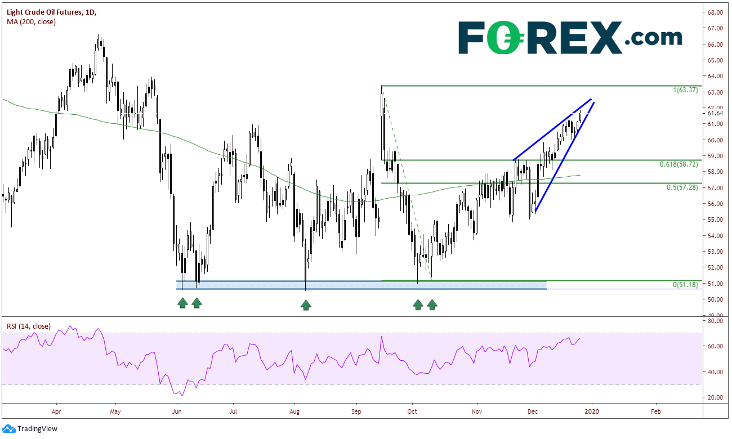Click the Apr label on time axis

click(x=56, y=411)
